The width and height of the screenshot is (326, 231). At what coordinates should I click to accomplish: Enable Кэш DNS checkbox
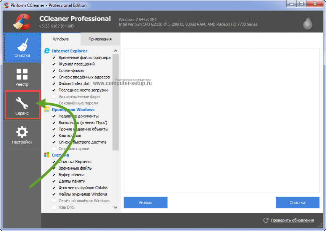[54, 207]
